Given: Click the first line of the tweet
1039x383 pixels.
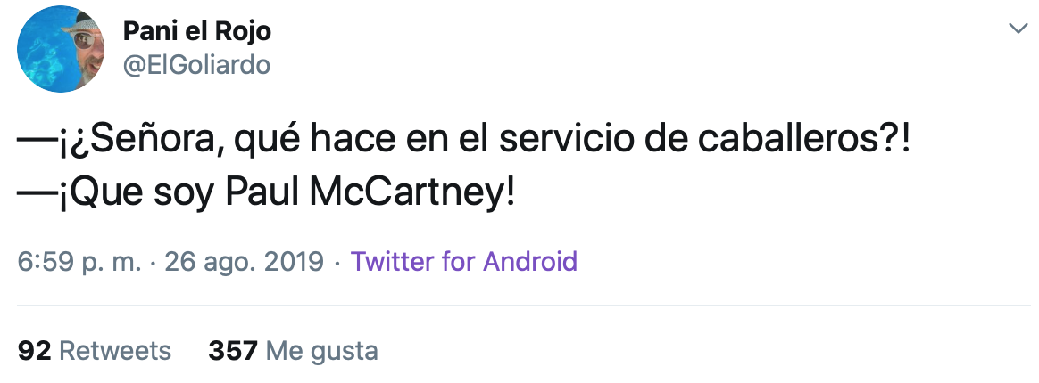Looking at the screenshot, I should 464,142.
